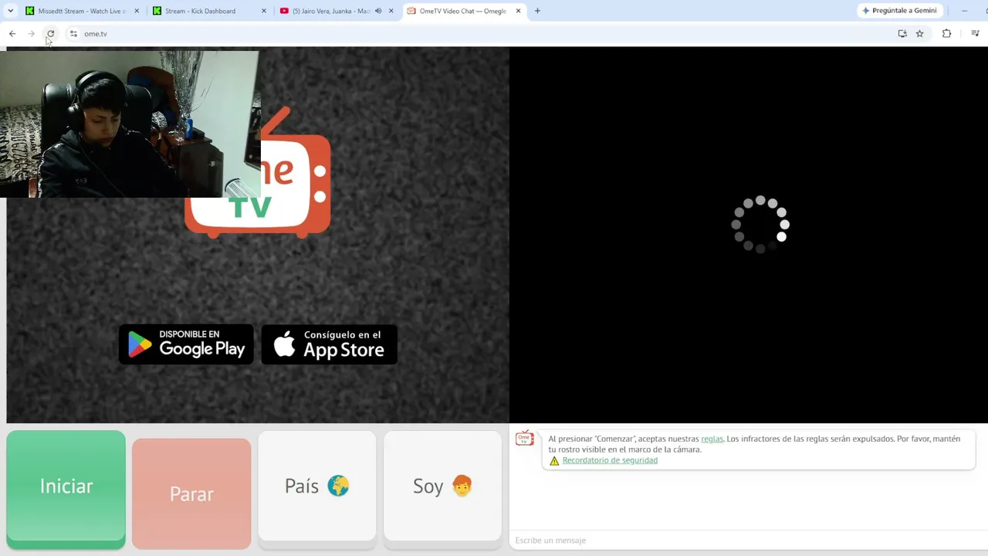The height and width of the screenshot is (556, 988).
Task: Select the OmeTV Video Chat tab
Action: [x=463, y=11]
